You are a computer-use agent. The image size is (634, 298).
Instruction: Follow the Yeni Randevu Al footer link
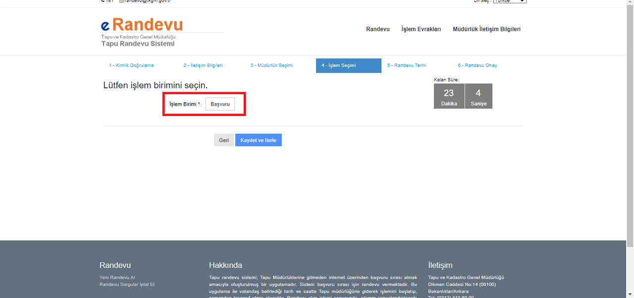(x=117, y=278)
